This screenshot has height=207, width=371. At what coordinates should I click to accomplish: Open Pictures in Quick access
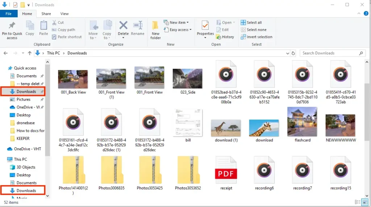(24, 99)
